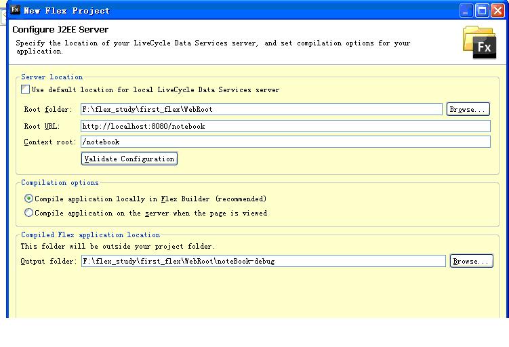Screen dimensions: 509x347
Task: Open Browse next to Output folder
Action: (471, 261)
